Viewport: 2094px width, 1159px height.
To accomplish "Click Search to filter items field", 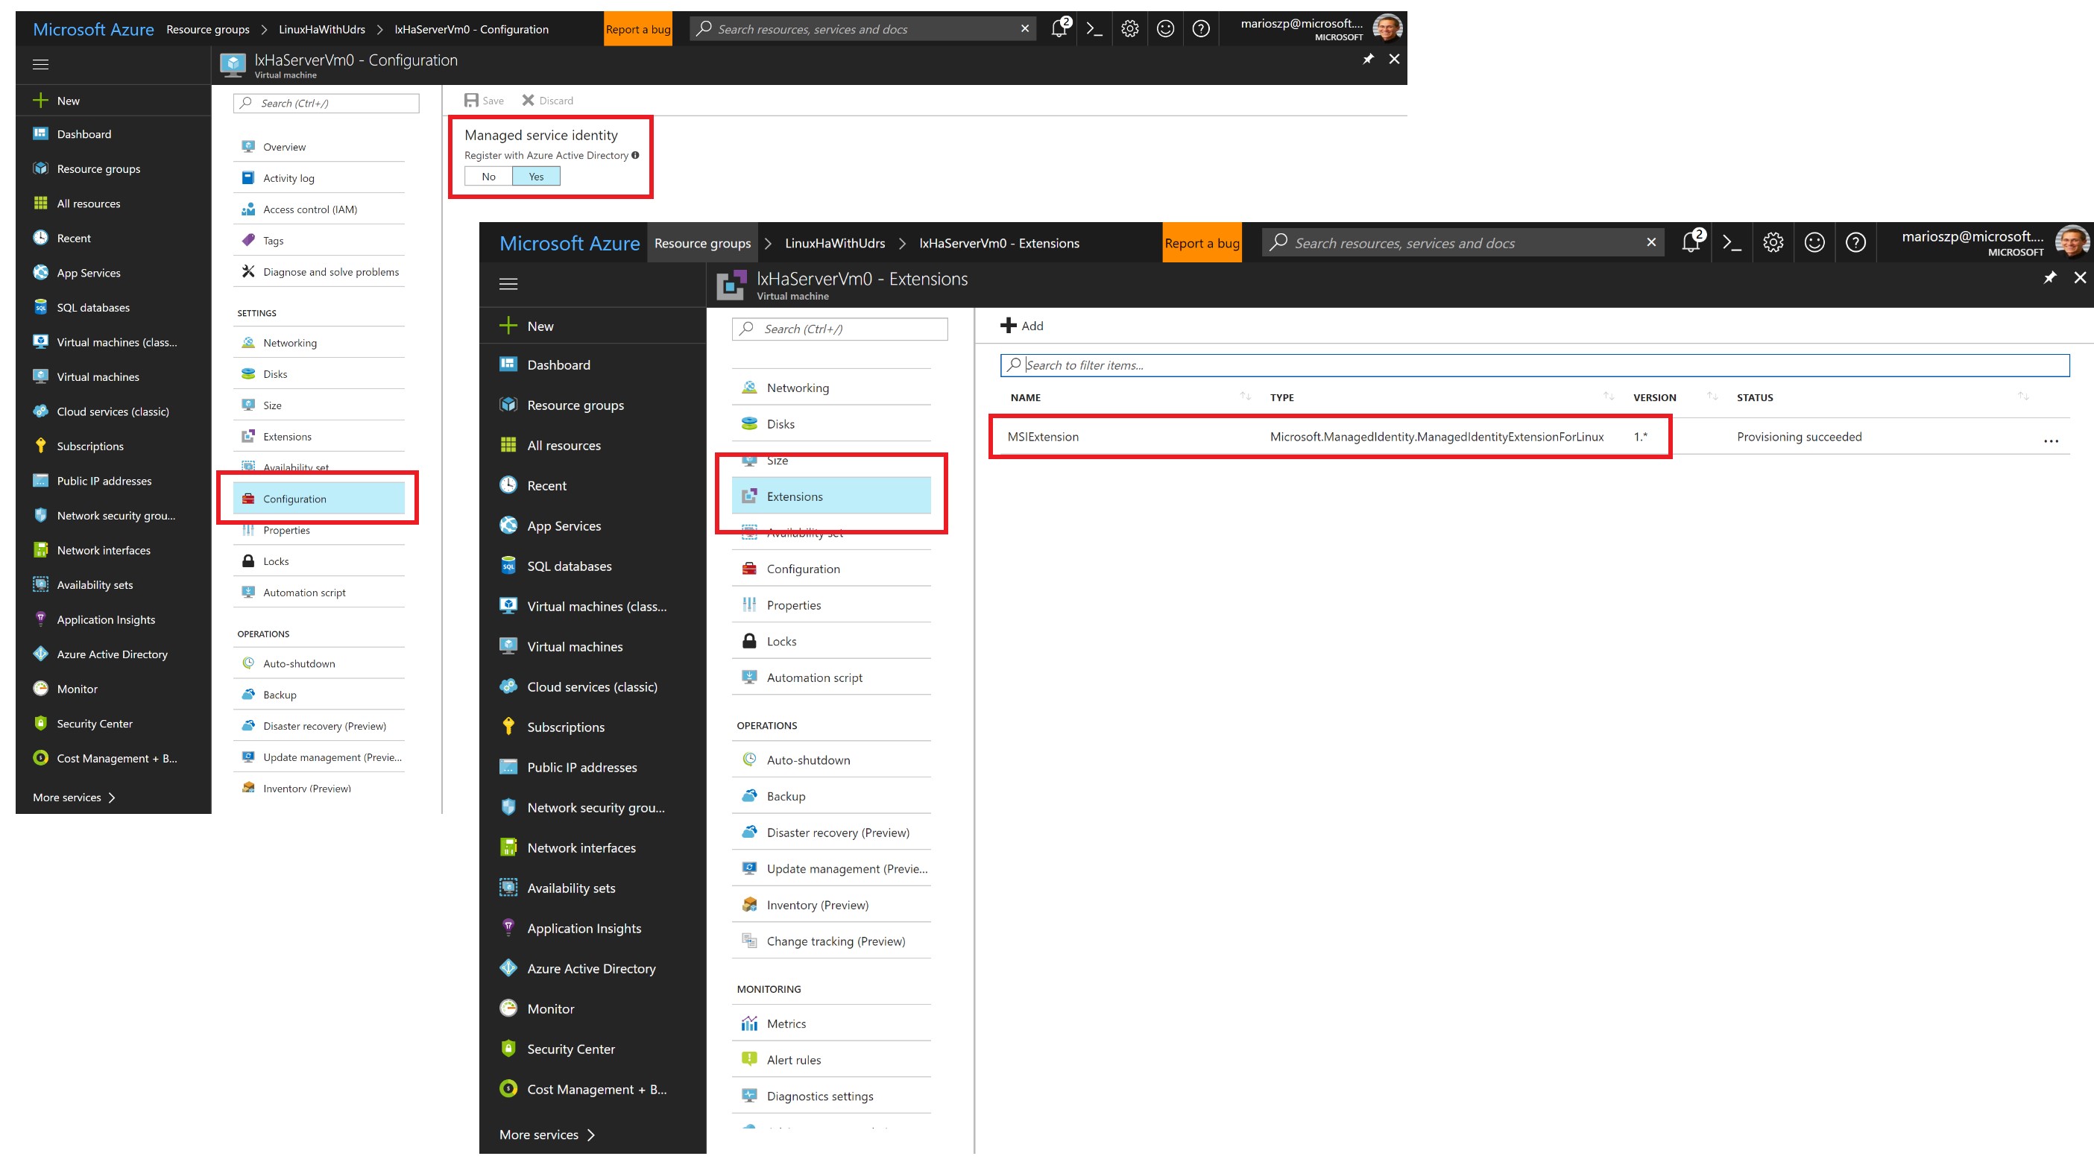I will pos(1534,365).
